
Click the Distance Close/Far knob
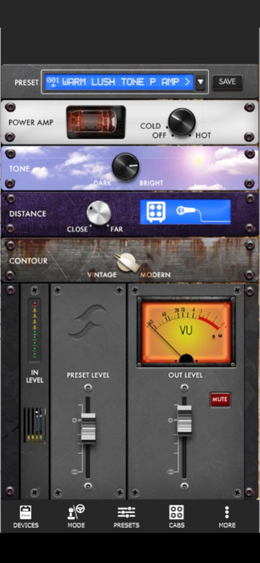[x=99, y=213]
